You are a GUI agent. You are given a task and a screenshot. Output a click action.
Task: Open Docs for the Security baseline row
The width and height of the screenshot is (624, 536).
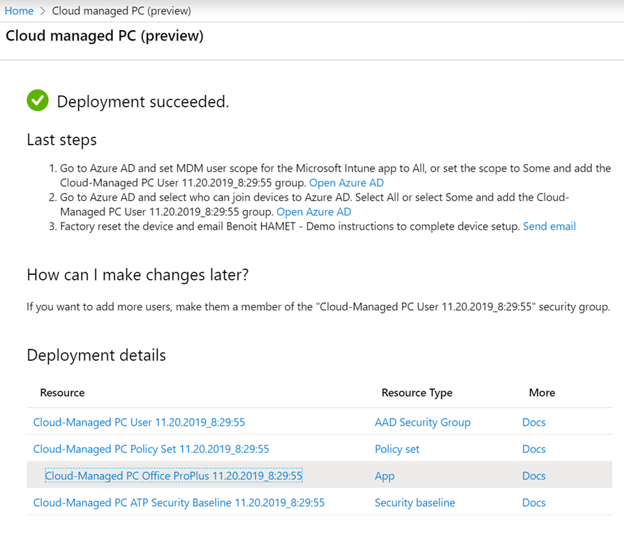point(533,502)
